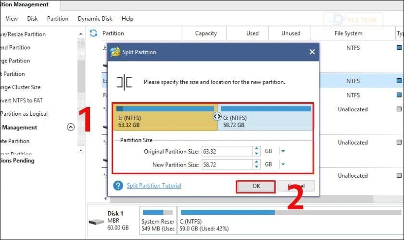This screenshot has height=240, width=404.
Task: Choose Move/Resize Partition in sidebar
Action: tap(23, 34)
